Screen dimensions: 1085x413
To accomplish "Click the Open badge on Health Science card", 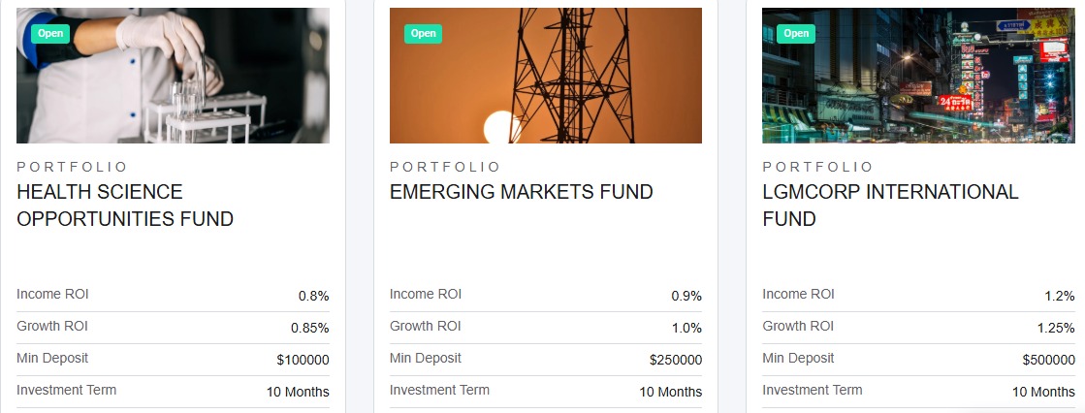I will click(50, 34).
